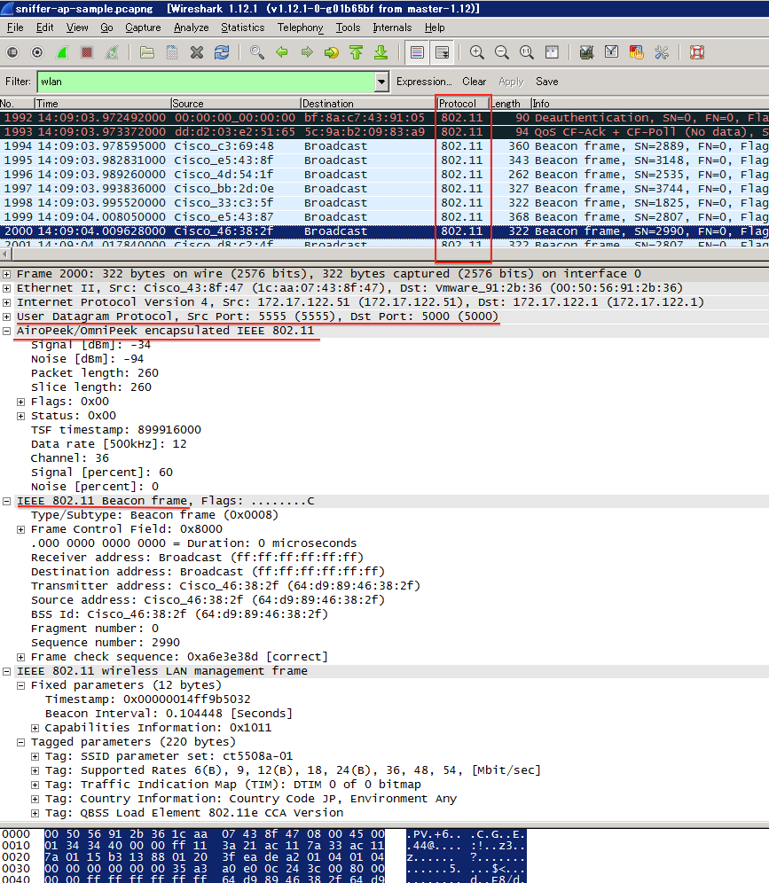Apply the display filter
The image size is (769, 883).
(511, 82)
